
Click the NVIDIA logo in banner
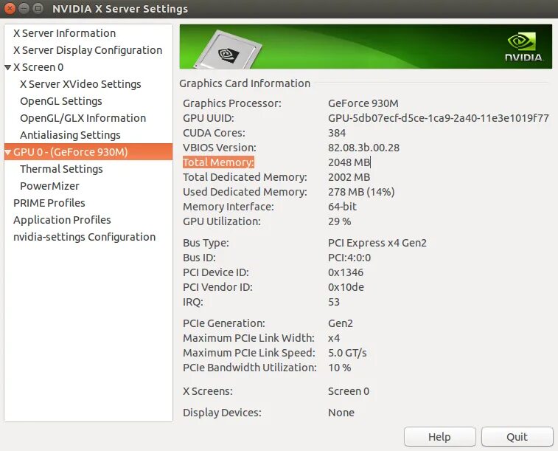point(523,47)
